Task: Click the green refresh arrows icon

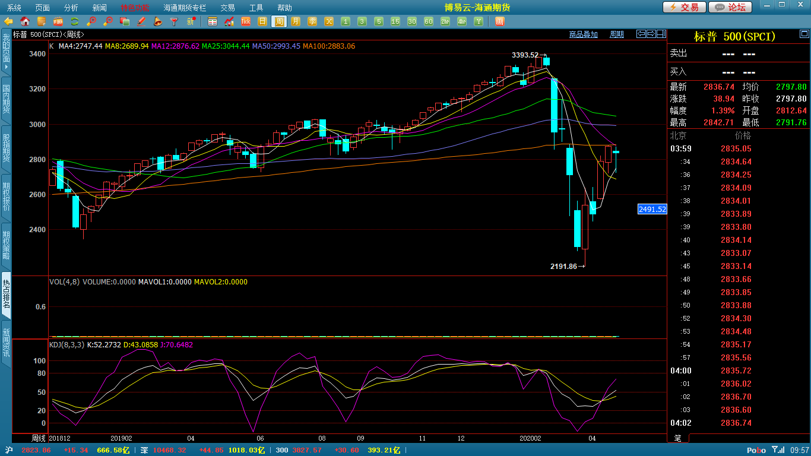Action: 75,21
